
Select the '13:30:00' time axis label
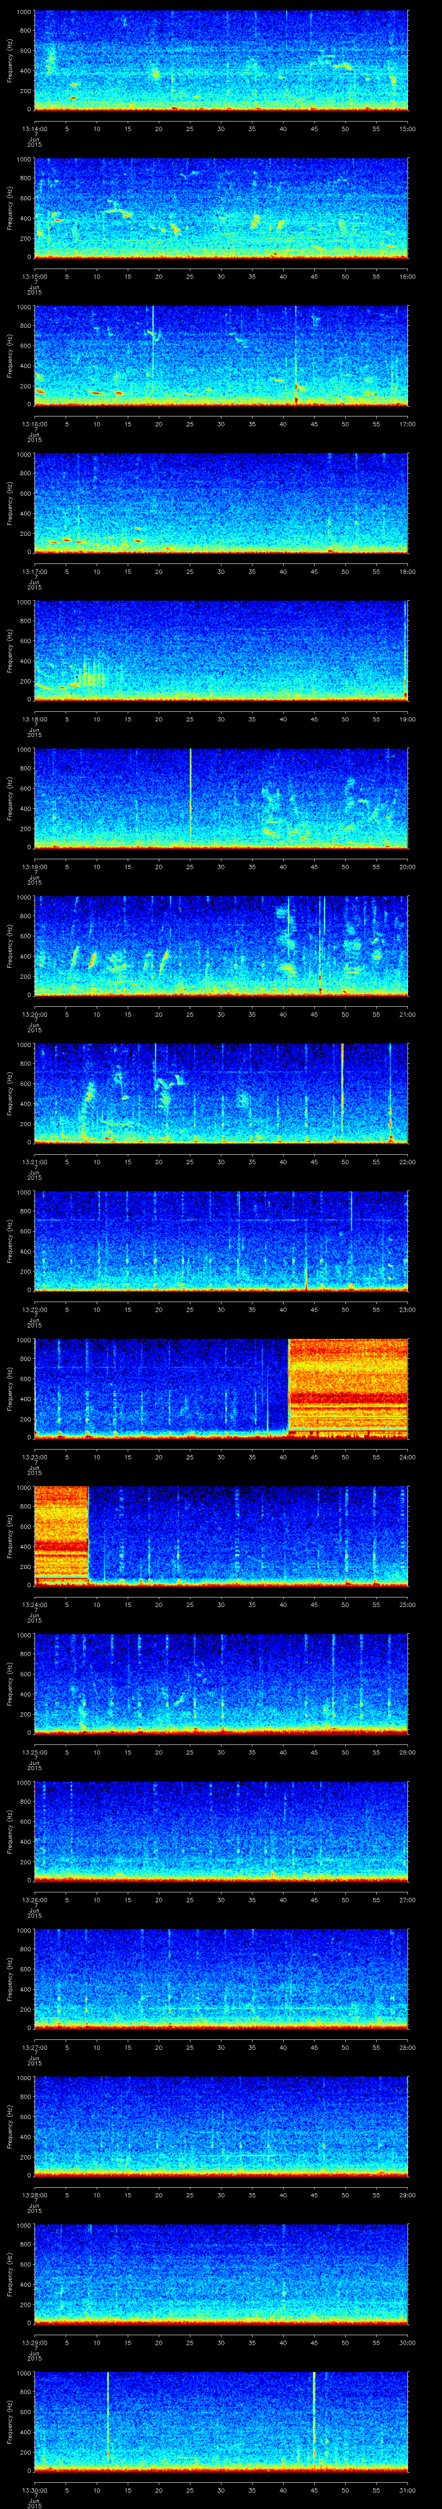coord(35,2490)
